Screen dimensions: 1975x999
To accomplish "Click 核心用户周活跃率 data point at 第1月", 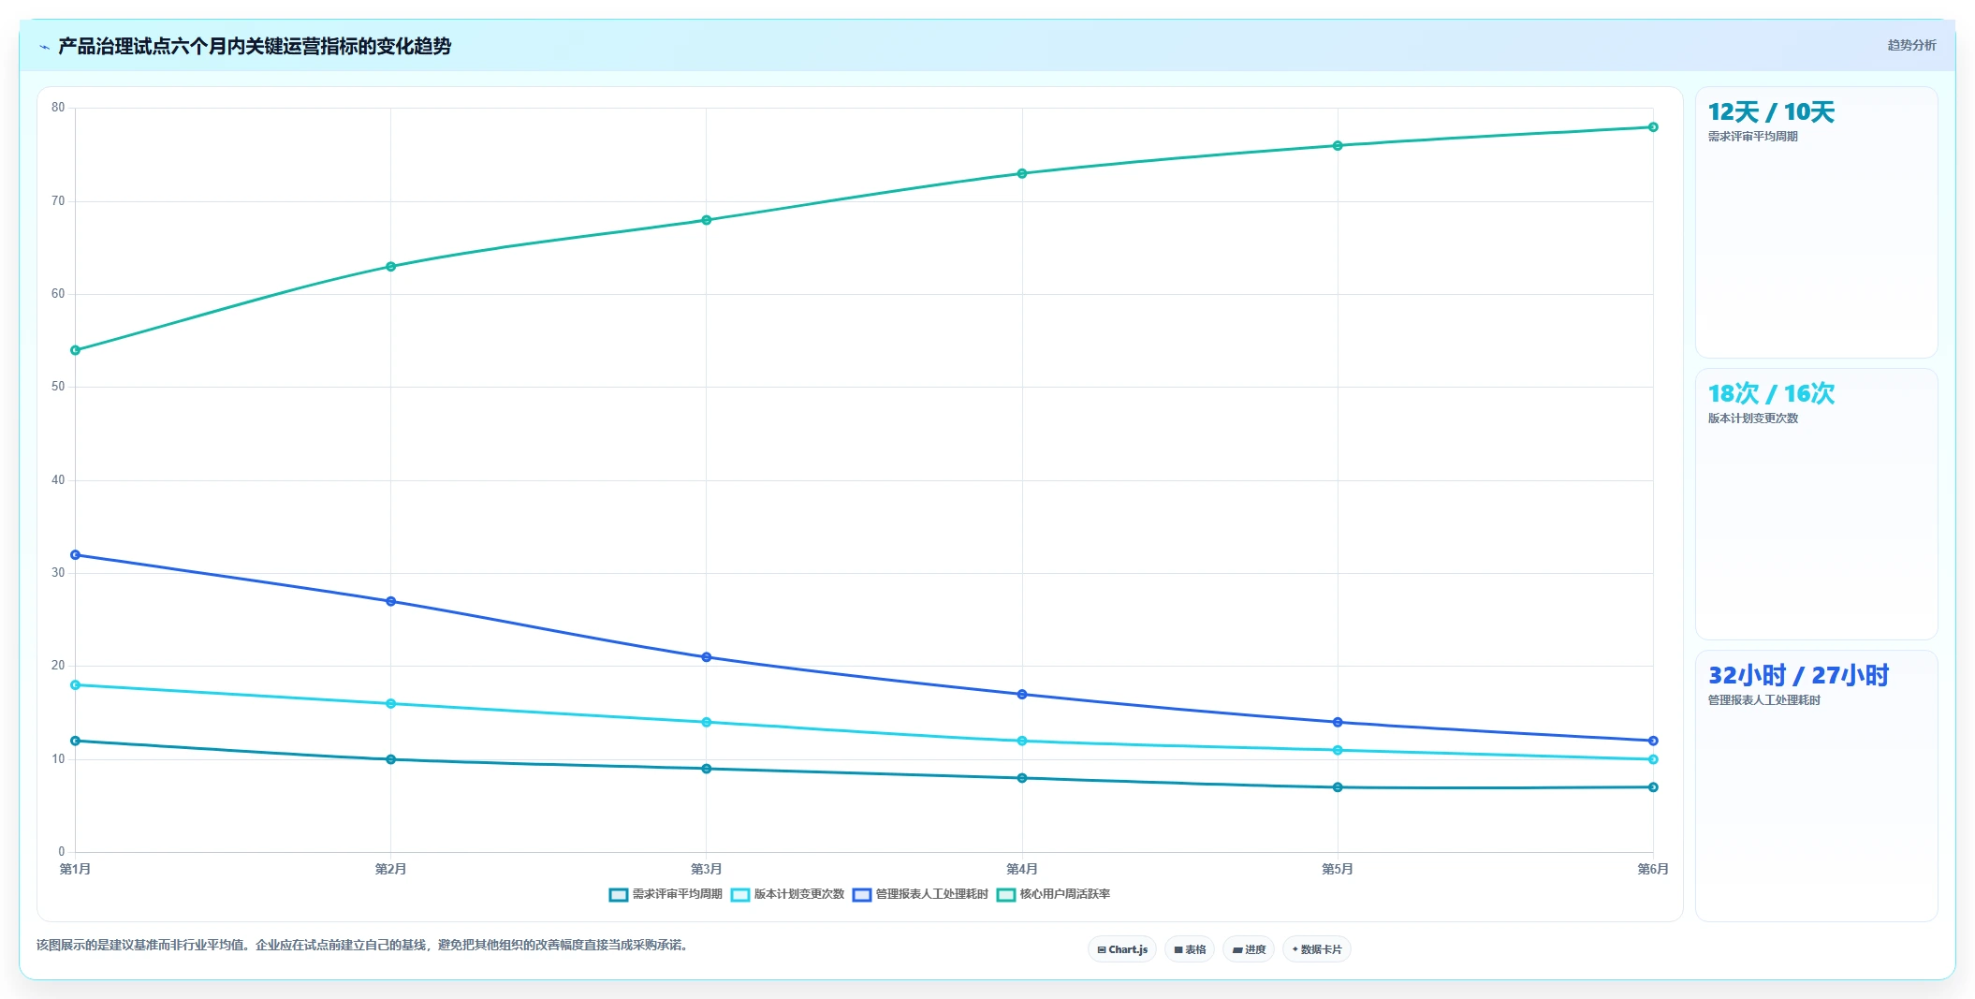I will tap(76, 350).
